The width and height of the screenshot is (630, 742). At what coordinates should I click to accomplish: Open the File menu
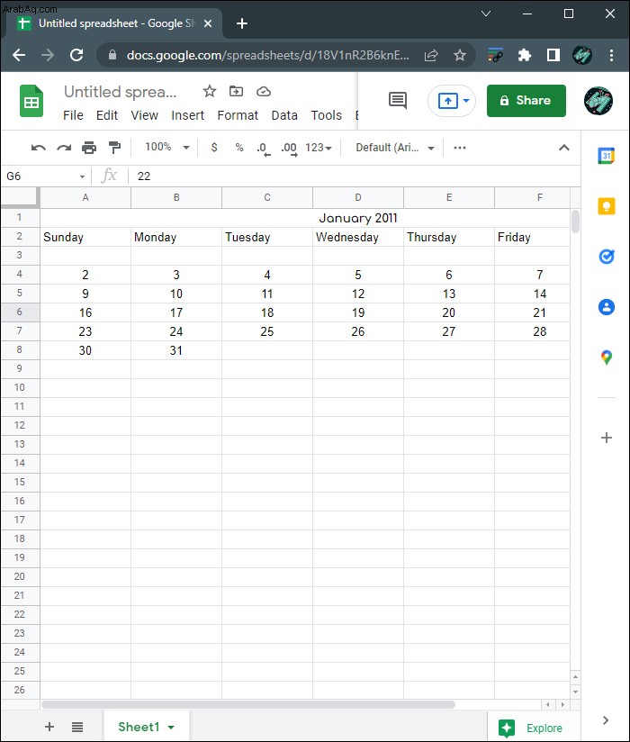[x=73, y=115]
